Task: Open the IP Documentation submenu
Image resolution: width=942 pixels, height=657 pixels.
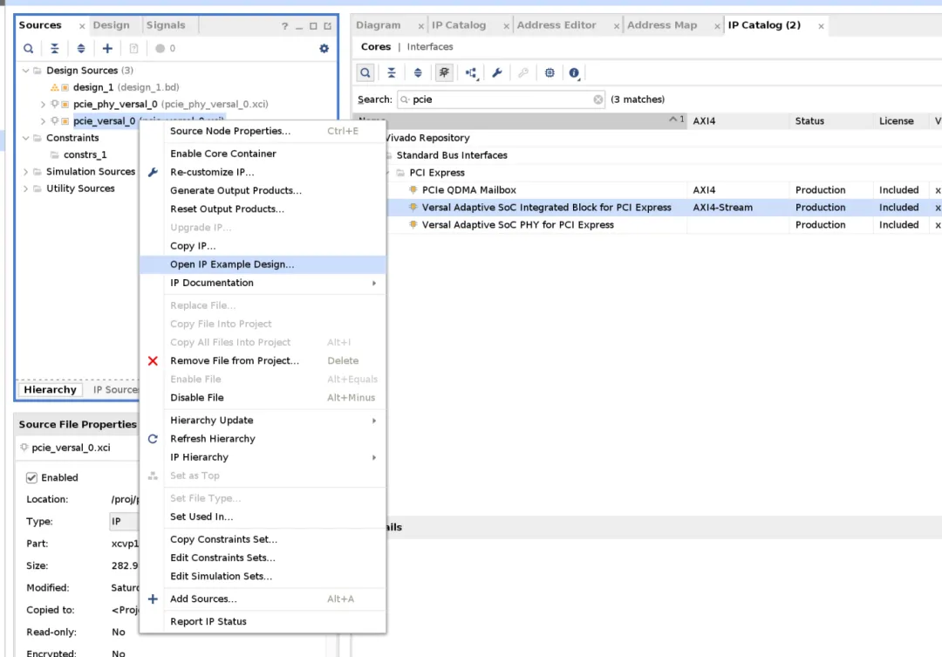Action: 262,283
